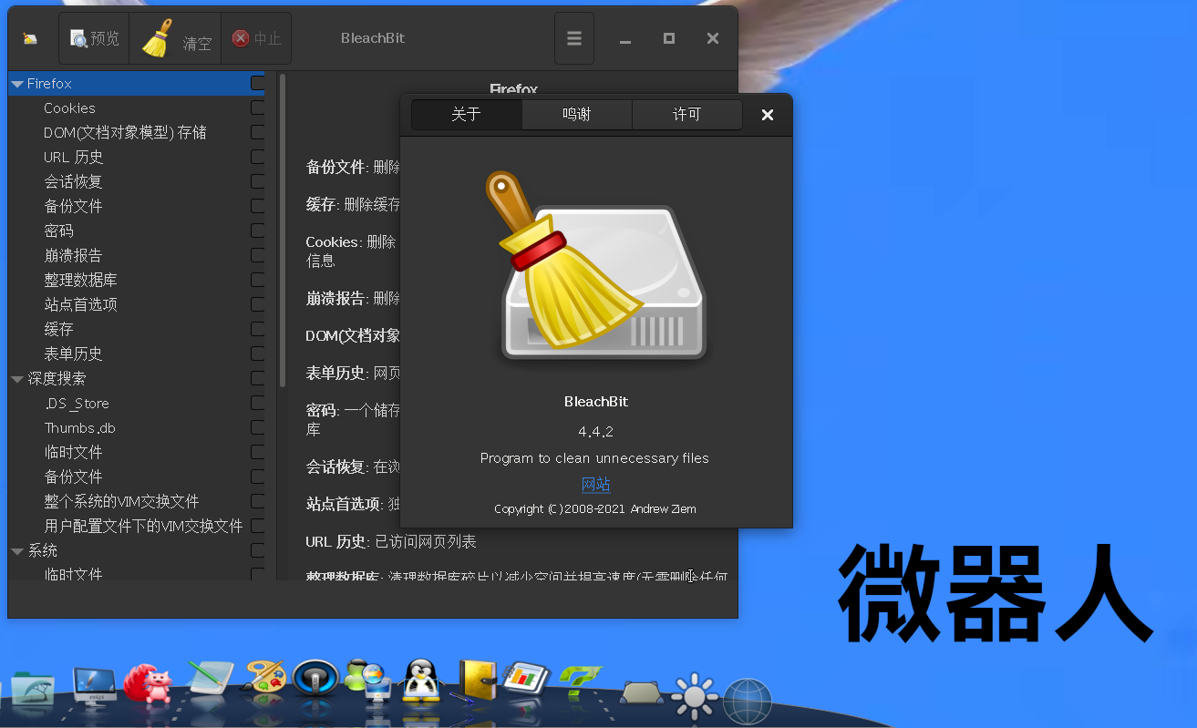Click the 清空 button label
Image resolution: width=1197 pixels, height=728 pixels.
point(197,44)
